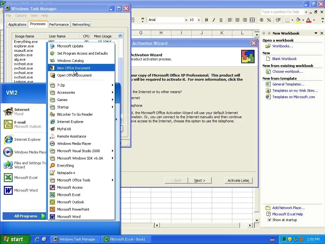
Task: Click the Merge and Center icon
Action: (x=252, y=20)
